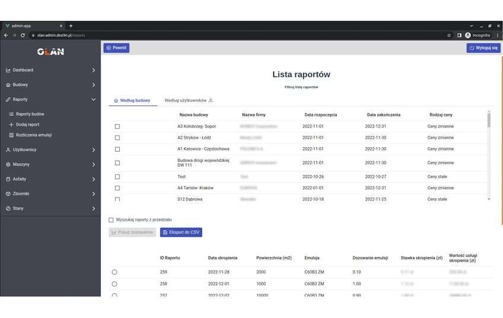Click the Incognito profile icon
The image size is (503, 318).
pos(468,35)
